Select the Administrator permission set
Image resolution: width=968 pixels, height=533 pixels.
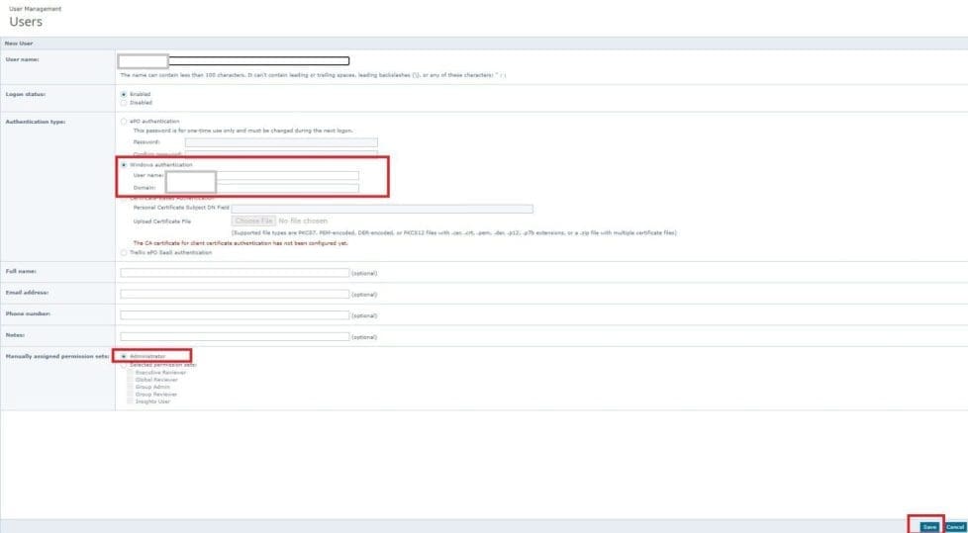(123, 355)
